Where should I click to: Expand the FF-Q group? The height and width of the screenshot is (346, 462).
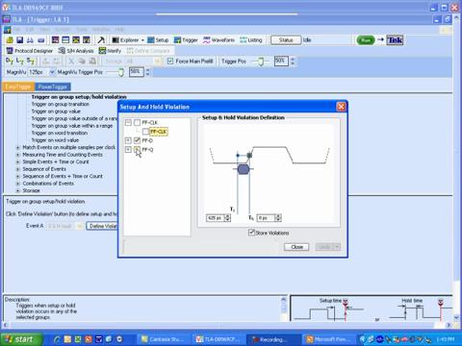click(128, 149)
